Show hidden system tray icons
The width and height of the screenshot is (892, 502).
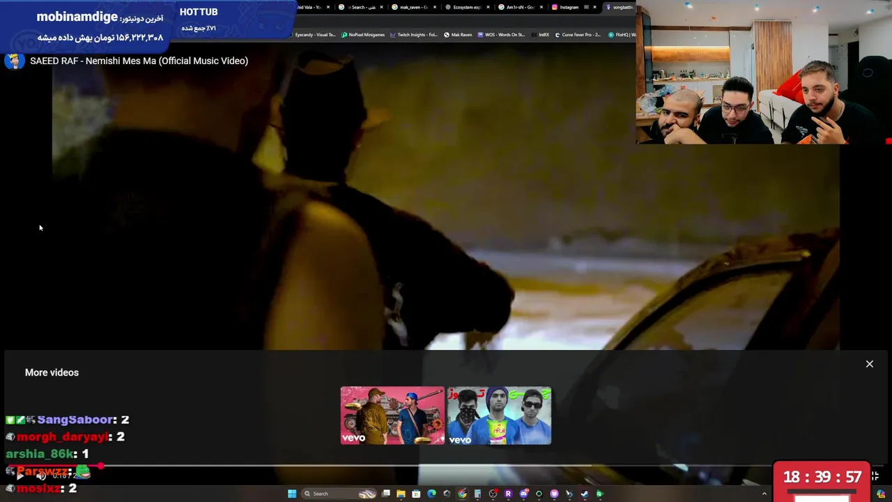point(764,494)
